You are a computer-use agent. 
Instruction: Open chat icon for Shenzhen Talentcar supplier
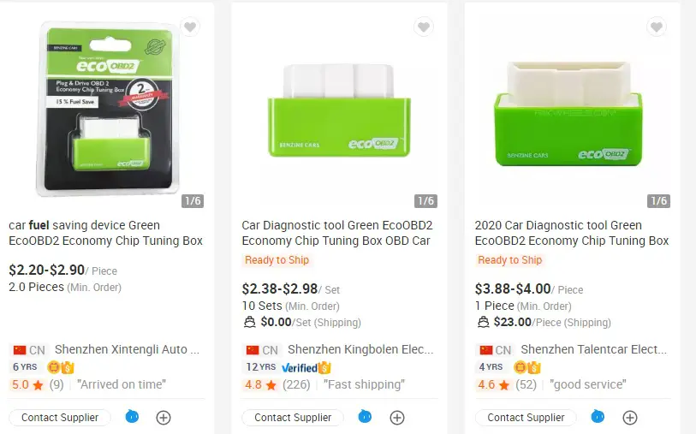(x=598, y=417)
